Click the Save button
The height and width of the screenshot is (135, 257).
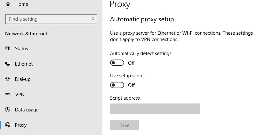pyautogui.click(x=124, y=125)
